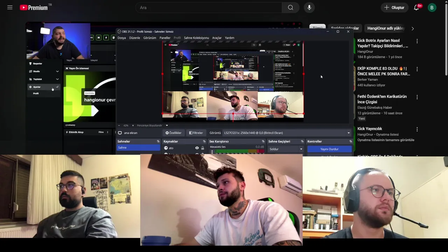Open YouTube notifications bell
The height and width of the screenshot is (252, 448).
(416, 7)
